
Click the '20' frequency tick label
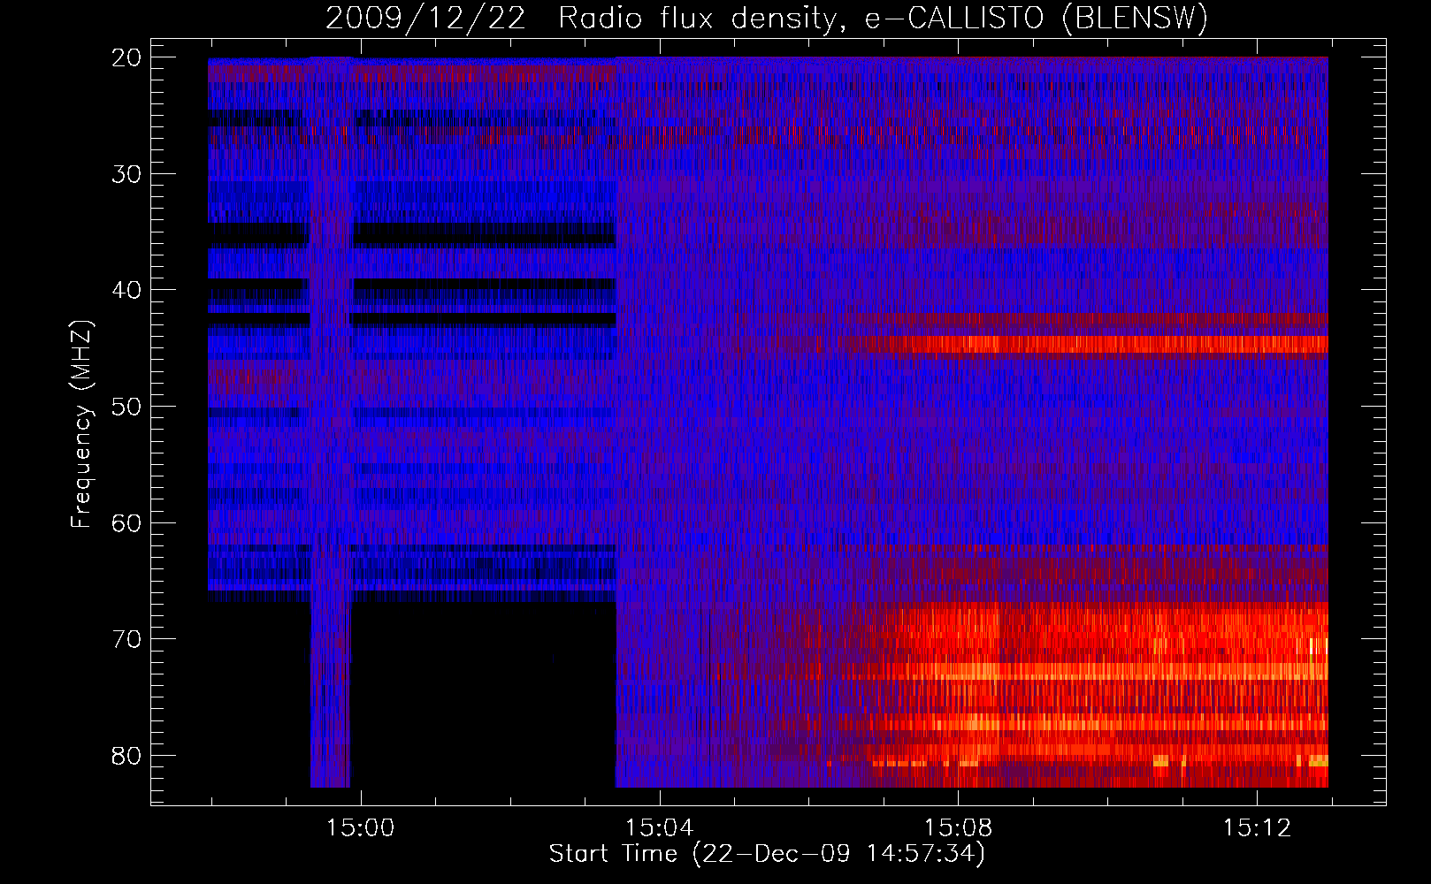coord(126,57)
